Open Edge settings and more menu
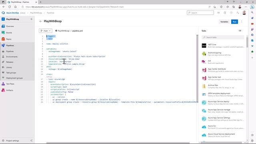256x144 pixels. tap(246, 7)
